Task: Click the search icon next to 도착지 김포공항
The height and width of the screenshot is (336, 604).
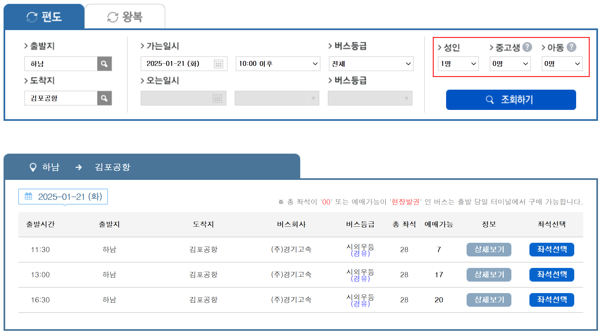Action: coord(104,98)
